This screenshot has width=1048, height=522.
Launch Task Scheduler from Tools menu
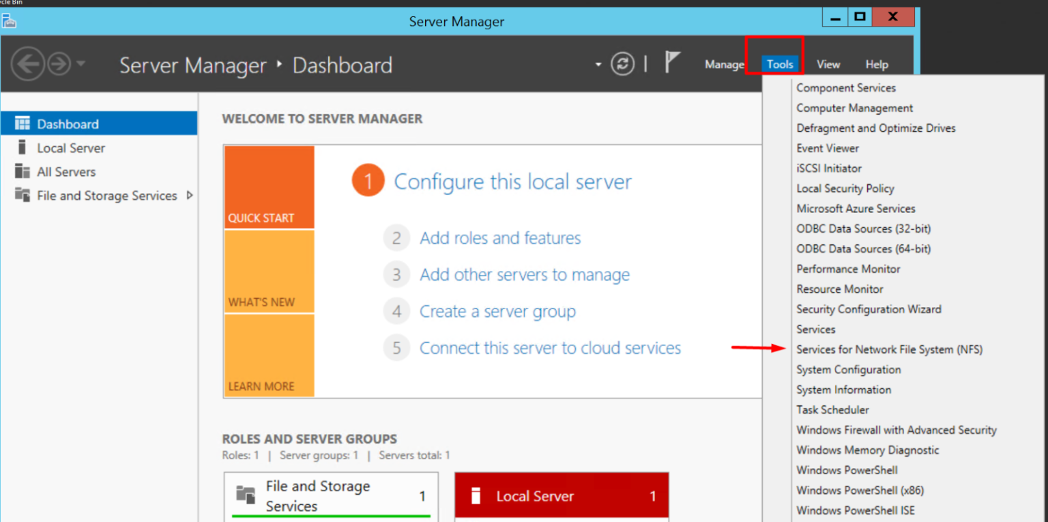[832, 410]
